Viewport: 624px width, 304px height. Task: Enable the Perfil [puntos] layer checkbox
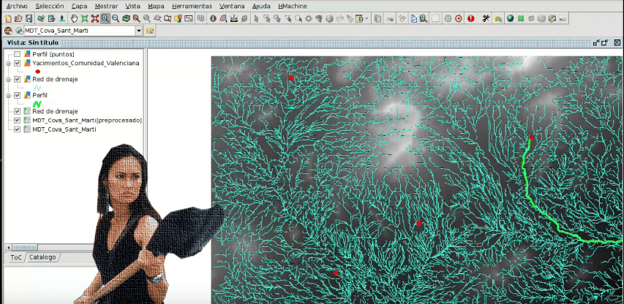click(17, 55)
